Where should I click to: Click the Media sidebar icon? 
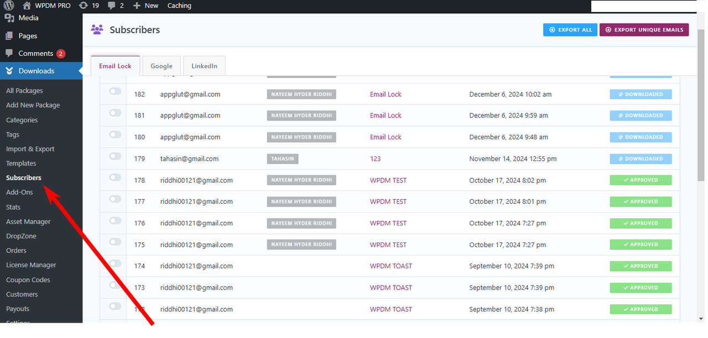(x=9, y=18)
